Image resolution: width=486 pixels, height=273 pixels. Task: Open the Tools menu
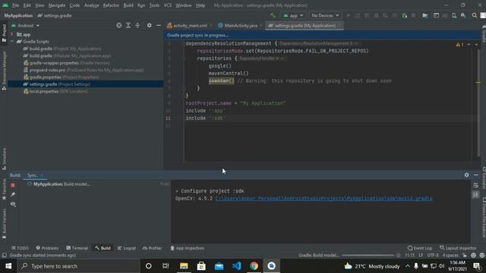tap(154, 5)
